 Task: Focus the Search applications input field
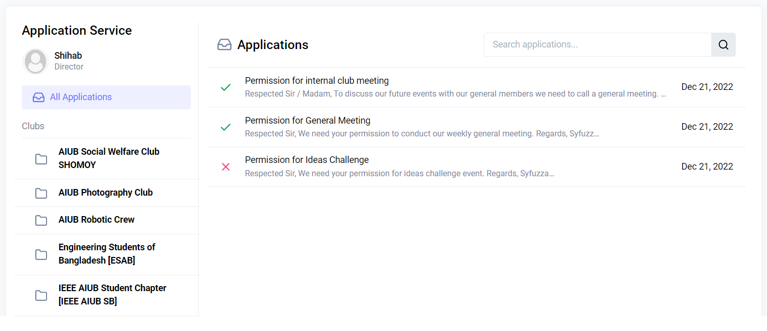pos(598,45)
